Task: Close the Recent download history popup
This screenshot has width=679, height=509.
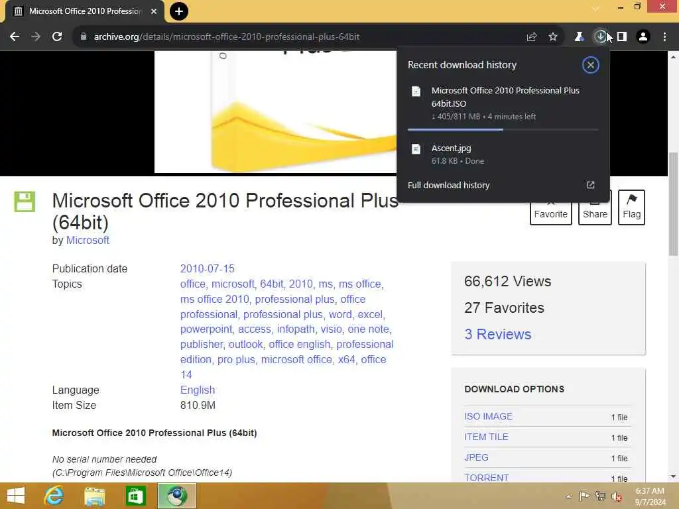Action: tap(590, 65)
